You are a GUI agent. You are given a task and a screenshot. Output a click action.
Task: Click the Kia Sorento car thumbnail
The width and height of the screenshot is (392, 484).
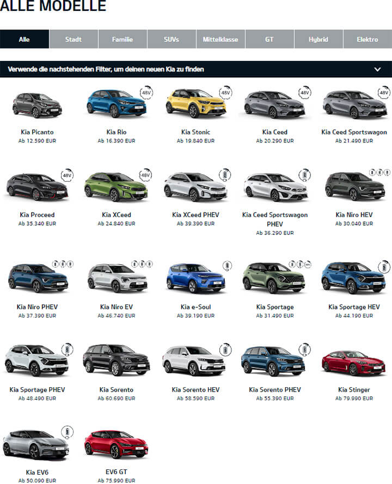point(117,362)
